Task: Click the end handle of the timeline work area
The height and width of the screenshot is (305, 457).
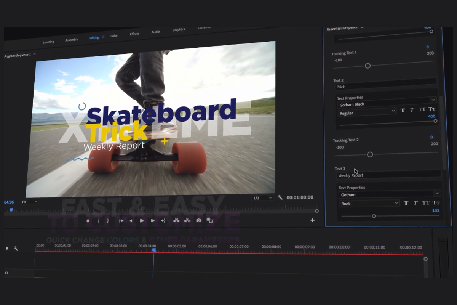Action: click(x=425, y=259)
